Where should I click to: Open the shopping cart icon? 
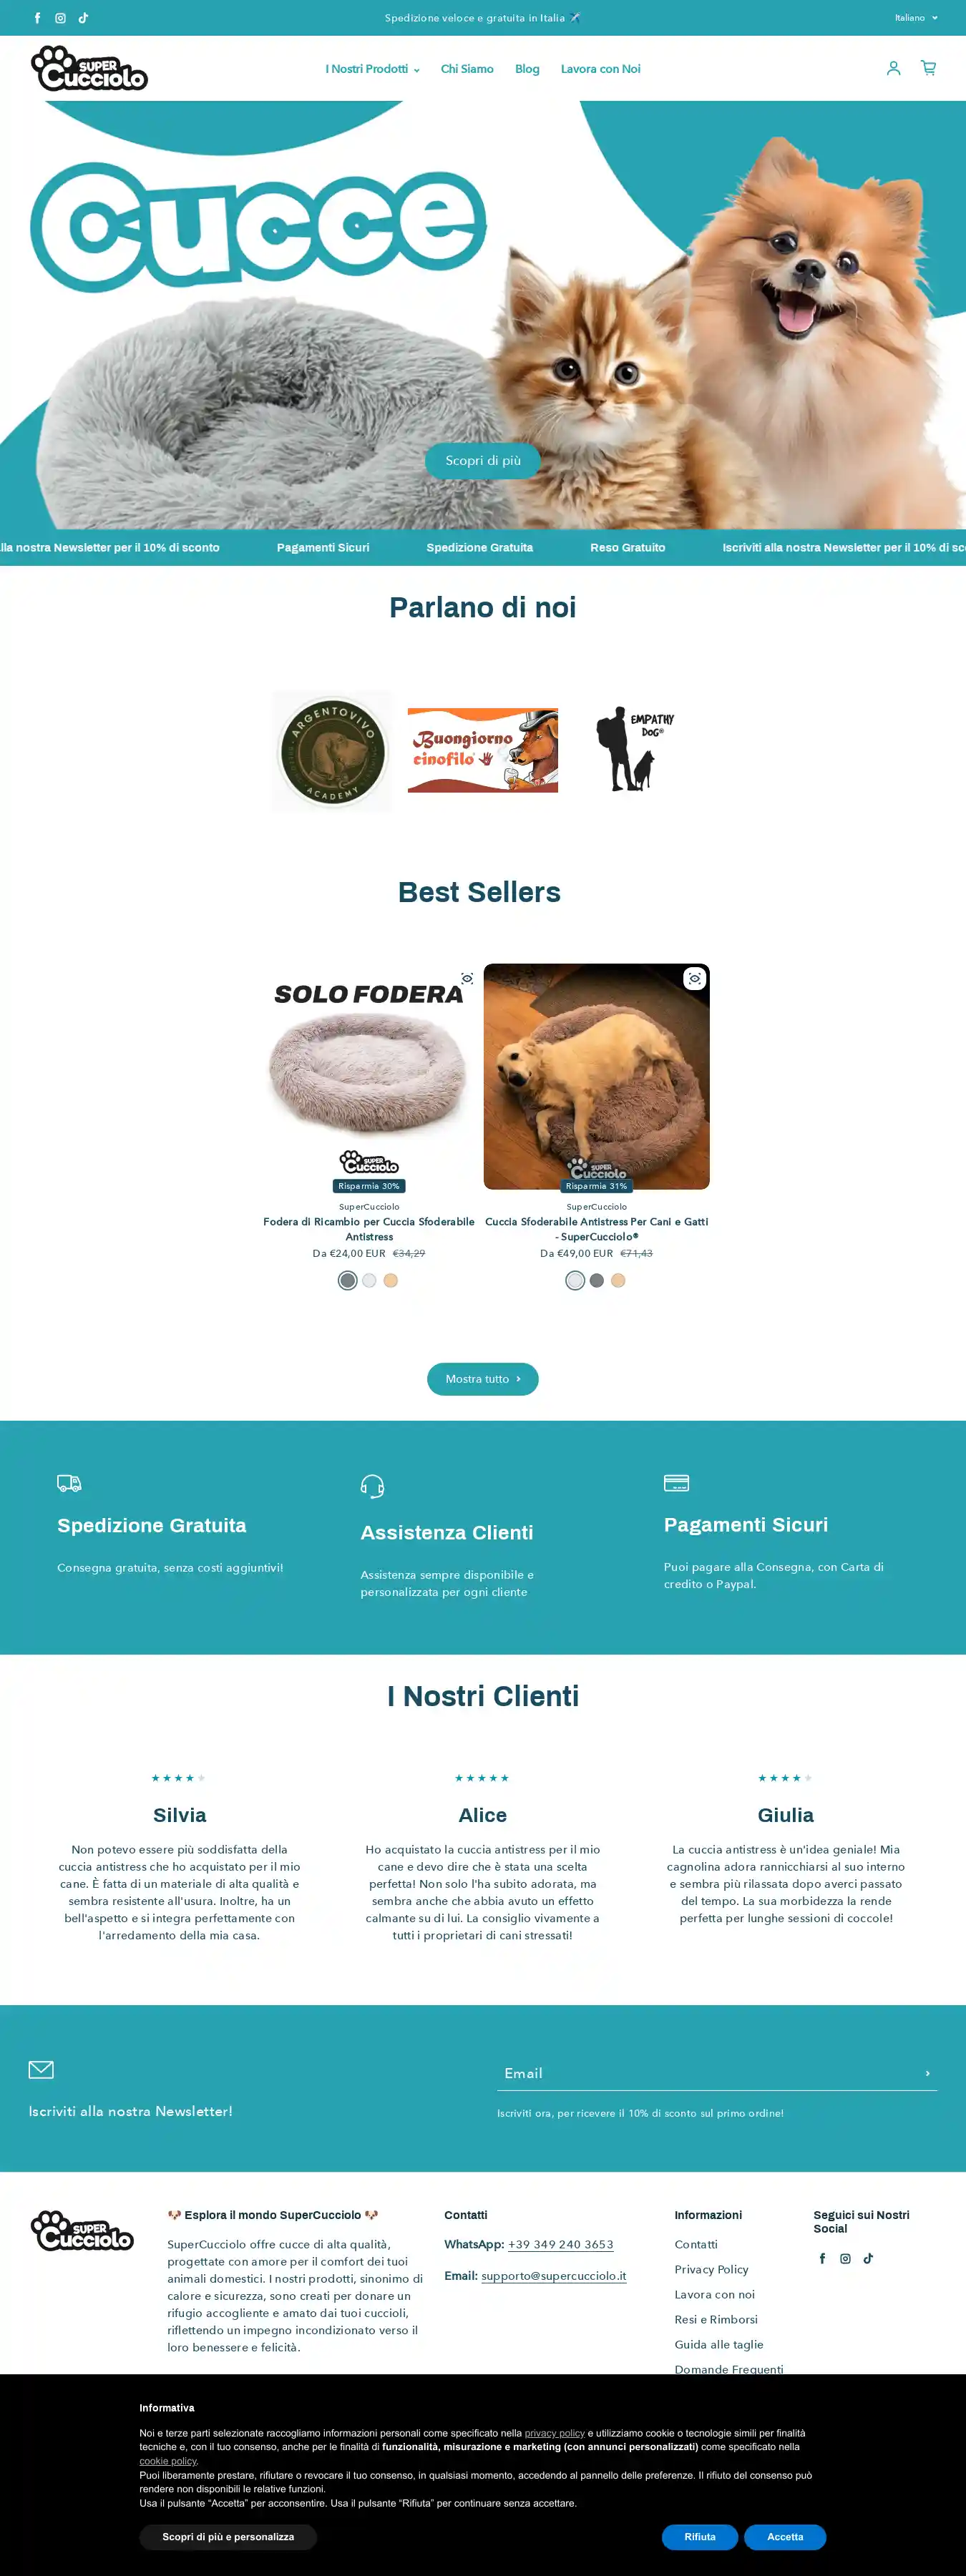(928, 68)
